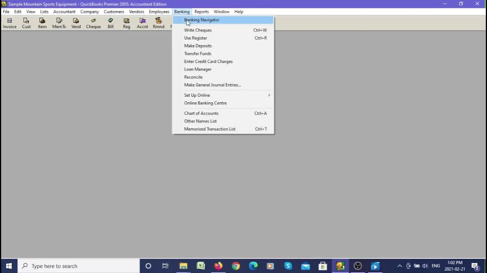
Task: Choose Write Cheques menu entry
Action: click(223, 30)
